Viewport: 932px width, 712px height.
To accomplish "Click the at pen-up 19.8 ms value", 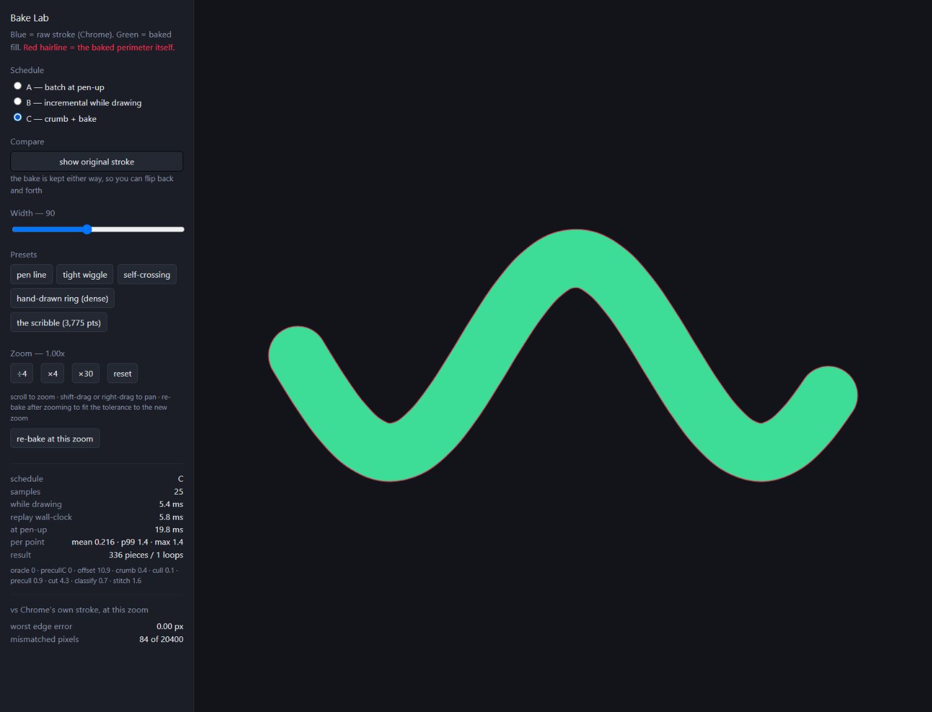I will click(169, 529).
